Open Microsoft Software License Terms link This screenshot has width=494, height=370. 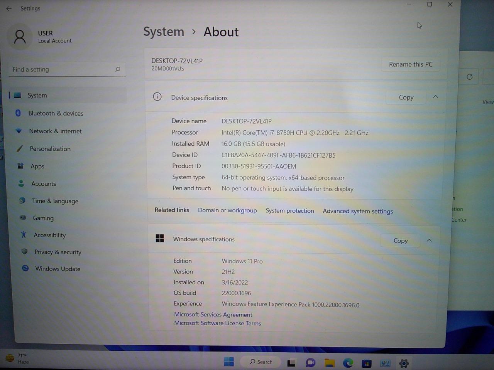point(217,323)
